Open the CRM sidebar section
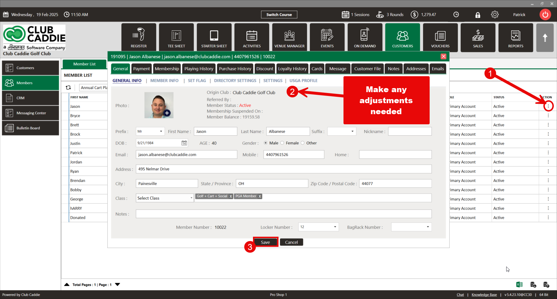Image resolution: width=557 pixels, height=299 pixels. coord(30,98)
